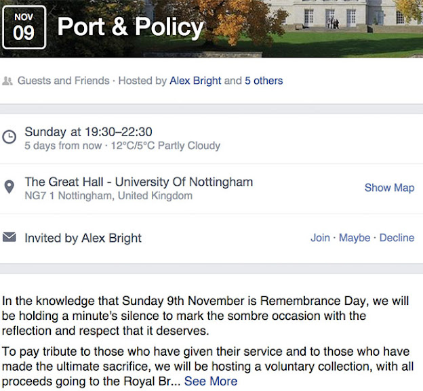
Task: Decline the event invitation
Action: pyautogui.click(x=397, y=238)
